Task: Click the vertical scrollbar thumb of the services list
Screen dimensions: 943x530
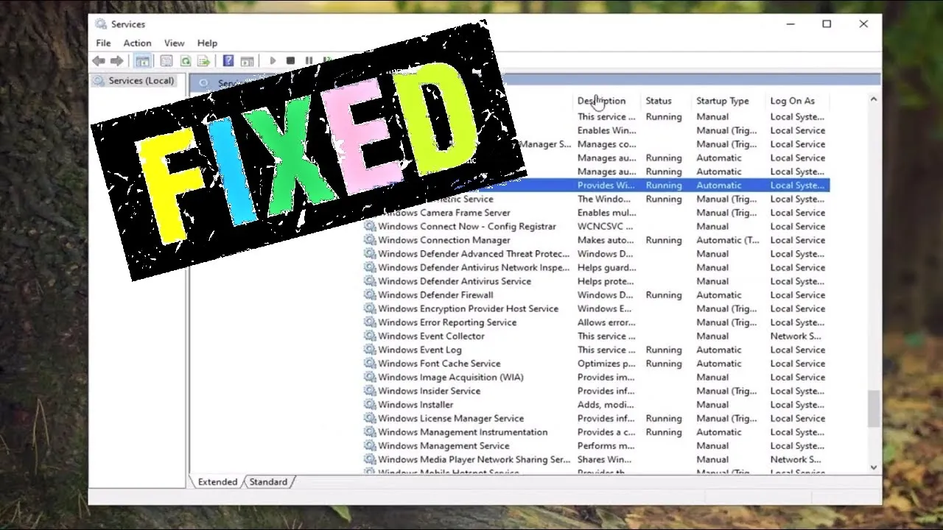Action: pos(874,409)
